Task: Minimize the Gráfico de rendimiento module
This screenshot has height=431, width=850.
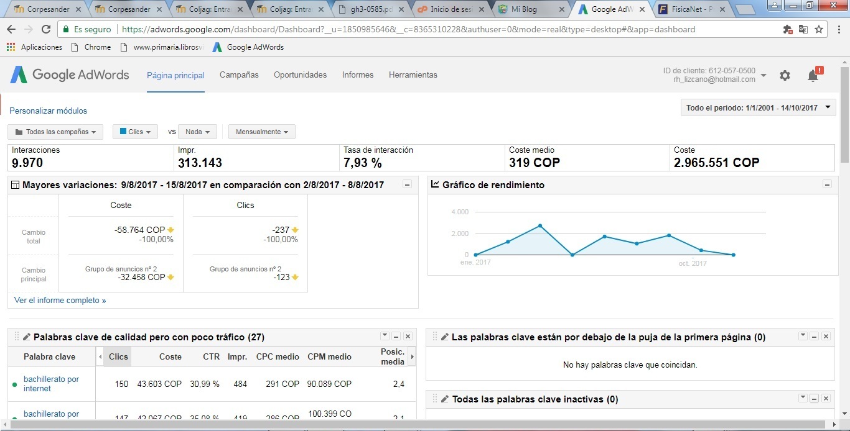Action: point(827,184)
